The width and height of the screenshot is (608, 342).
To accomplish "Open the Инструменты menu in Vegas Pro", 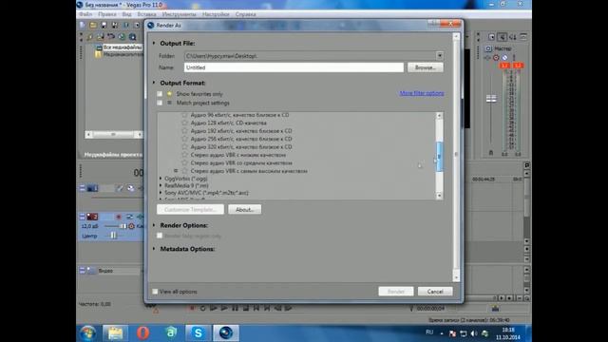I will pyautogui.click(x=179, y=14).
